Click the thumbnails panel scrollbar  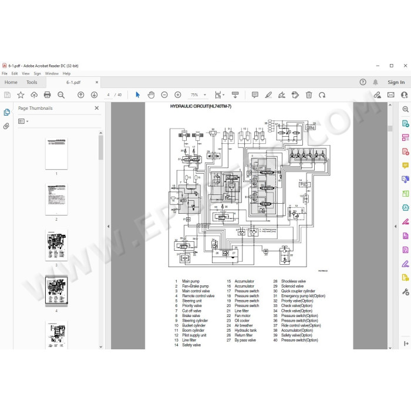101,147
